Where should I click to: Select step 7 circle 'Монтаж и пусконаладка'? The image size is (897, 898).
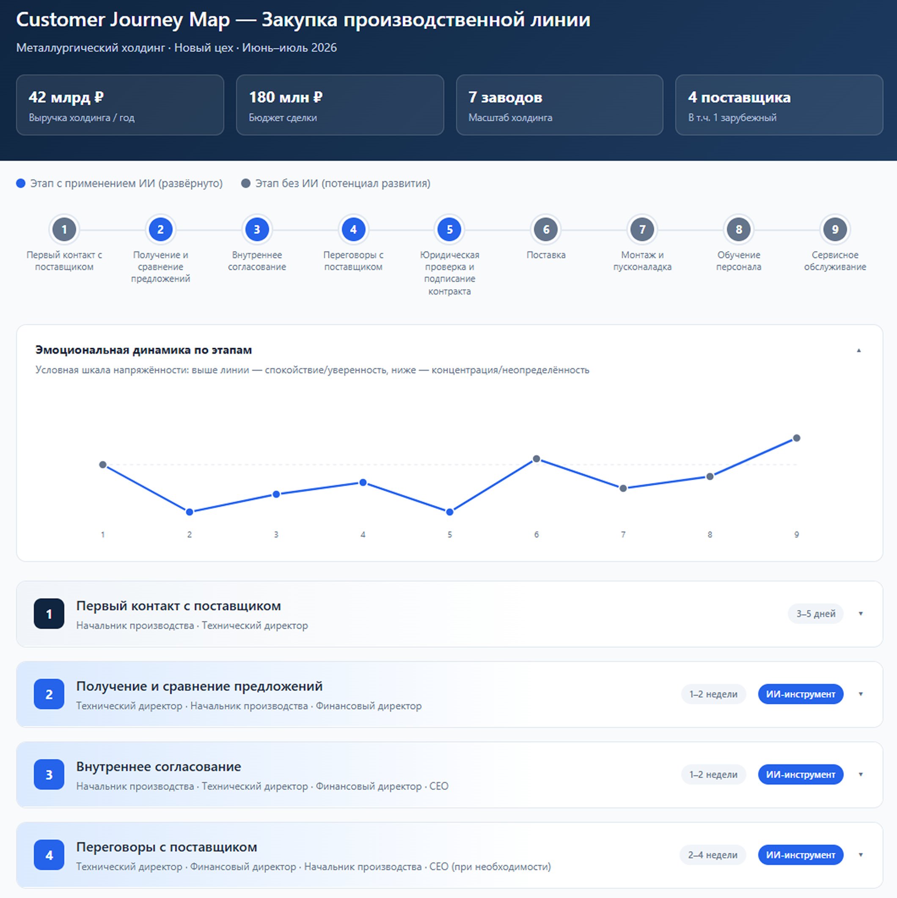click(642, 229)
